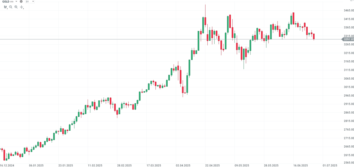Click the current price horizontal line
Viewport: 354px width, 167px height.
151,39
